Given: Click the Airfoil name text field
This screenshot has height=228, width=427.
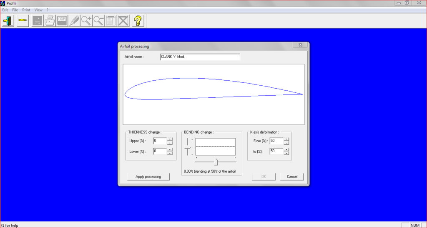Looking at the screenshot, I should coord(200,57).
